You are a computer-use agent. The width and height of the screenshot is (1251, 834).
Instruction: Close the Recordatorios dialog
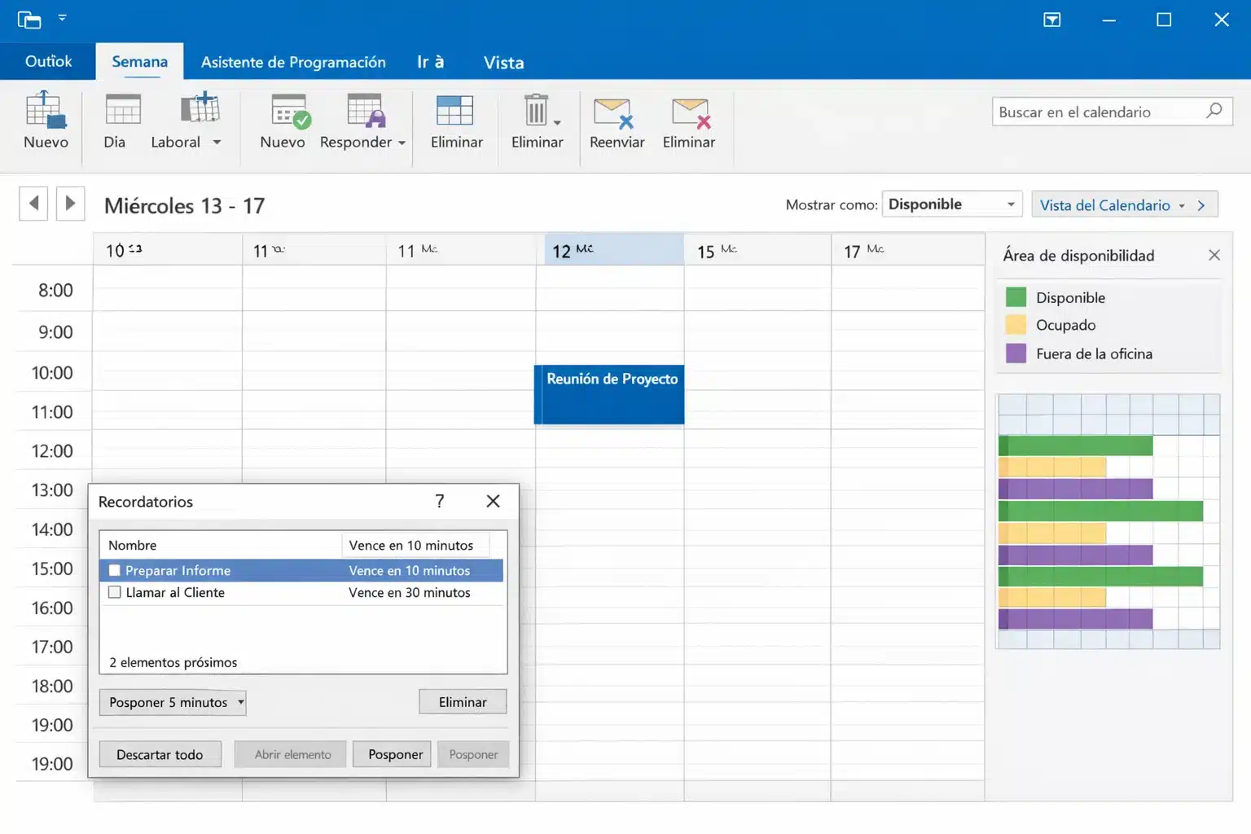[493, 502]
